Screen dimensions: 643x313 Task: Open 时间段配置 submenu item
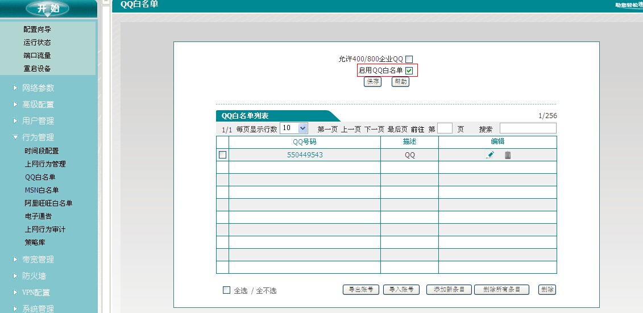(42, 151)
